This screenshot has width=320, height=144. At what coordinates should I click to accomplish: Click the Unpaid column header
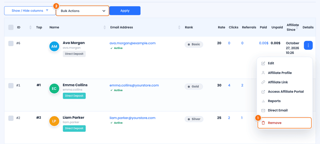click(x=277, y=27)
